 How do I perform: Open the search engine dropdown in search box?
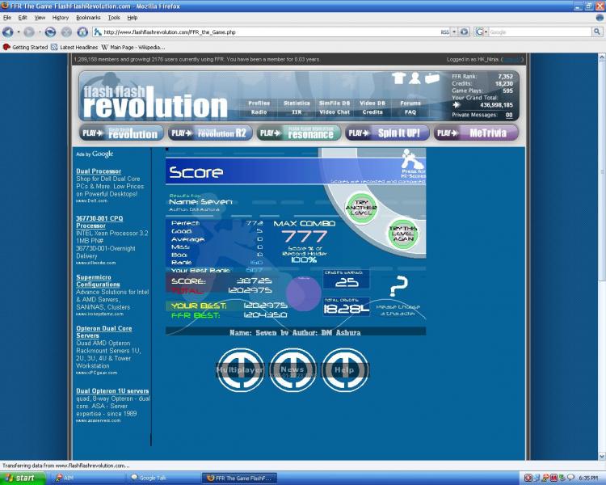coord(482,32)
